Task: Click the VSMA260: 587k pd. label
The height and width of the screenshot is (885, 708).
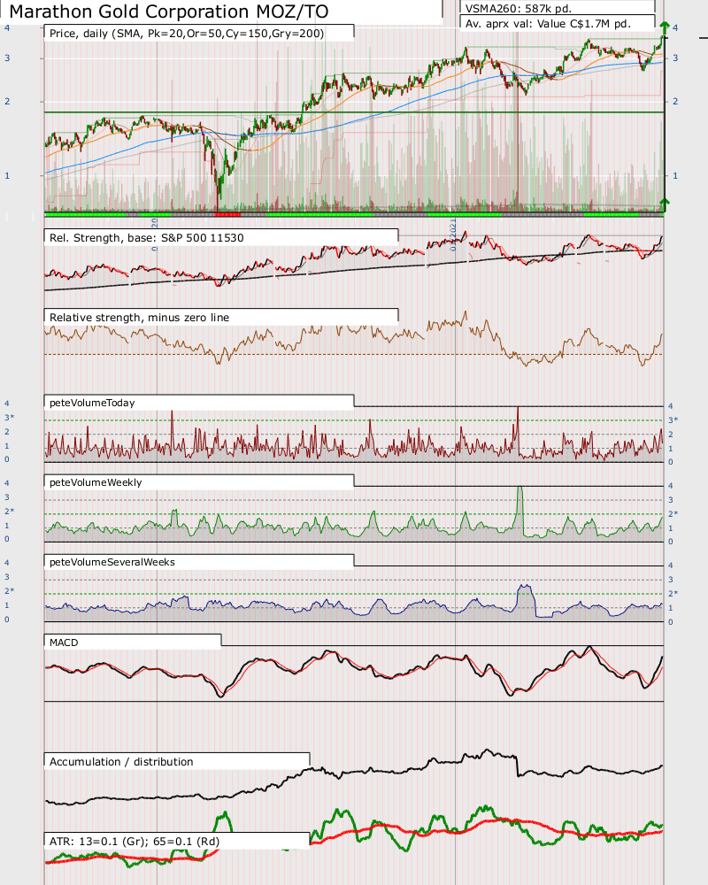Action: [519, 9]
